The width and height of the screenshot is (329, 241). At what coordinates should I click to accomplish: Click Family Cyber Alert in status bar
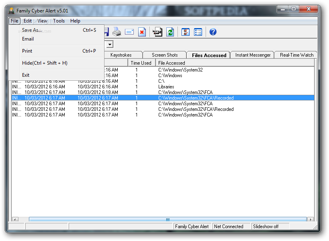(192, 227)
